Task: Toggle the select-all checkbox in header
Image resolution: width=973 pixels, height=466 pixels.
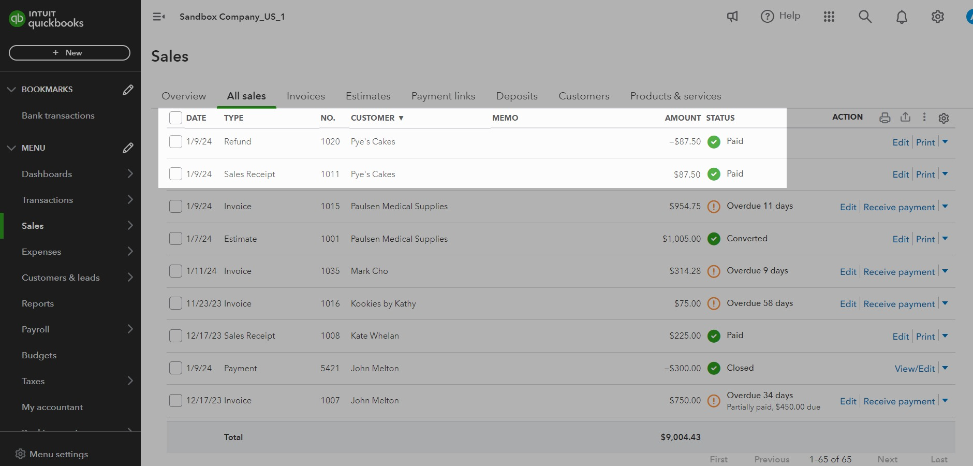Action: (175, 118)
